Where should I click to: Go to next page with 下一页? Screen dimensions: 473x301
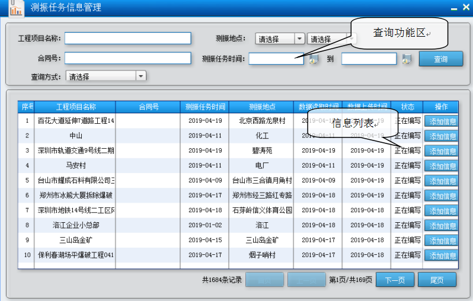pyautogui.click(x=394, y=280)
